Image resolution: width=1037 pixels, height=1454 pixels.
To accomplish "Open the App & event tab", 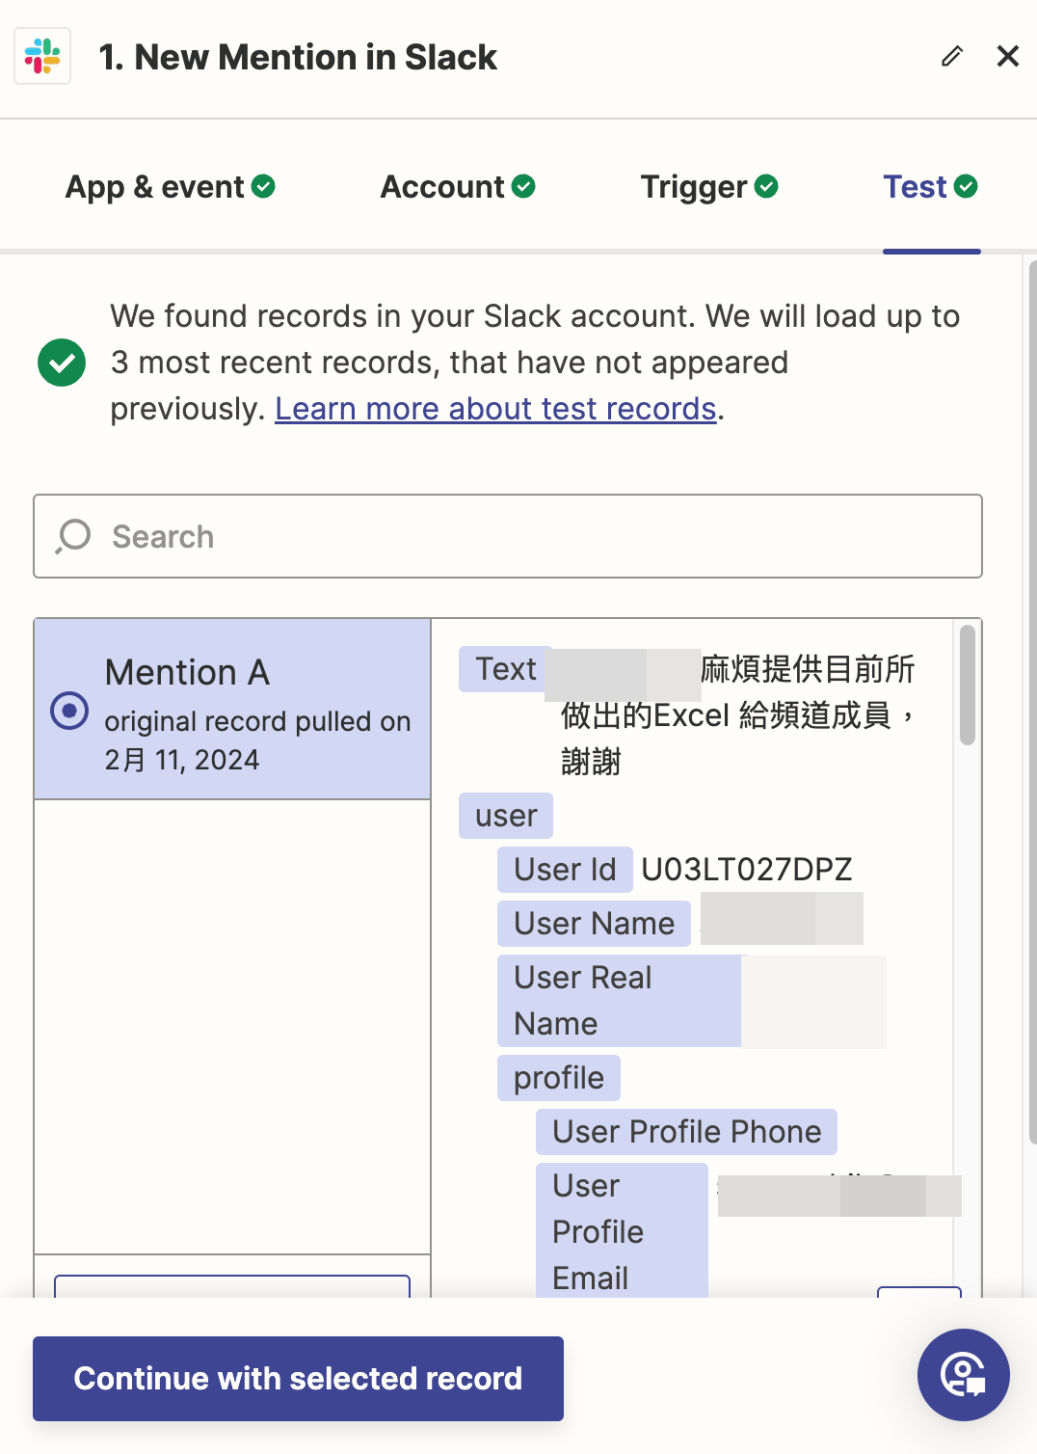I will 171,187.
